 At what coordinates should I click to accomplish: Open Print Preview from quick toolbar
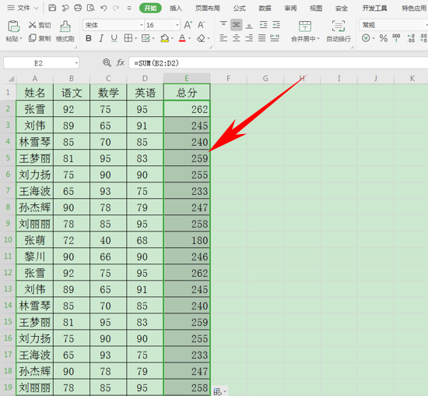(x=90, y=8)
